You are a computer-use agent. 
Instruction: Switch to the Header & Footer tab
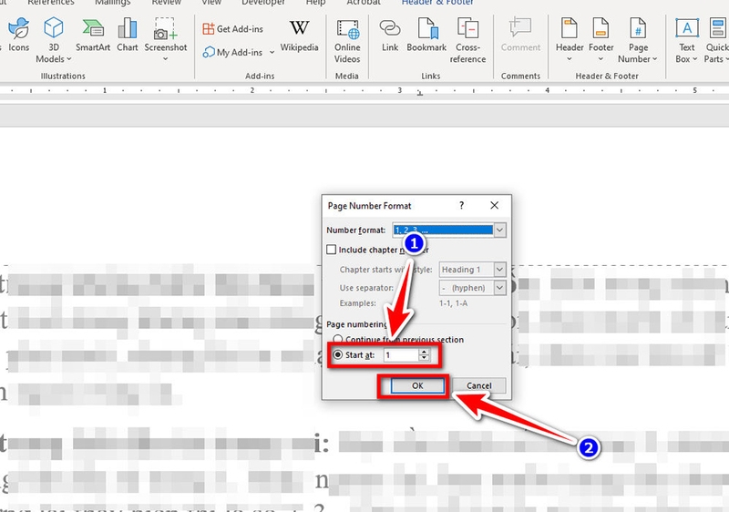pyautogui.click(x=437, y=4)
